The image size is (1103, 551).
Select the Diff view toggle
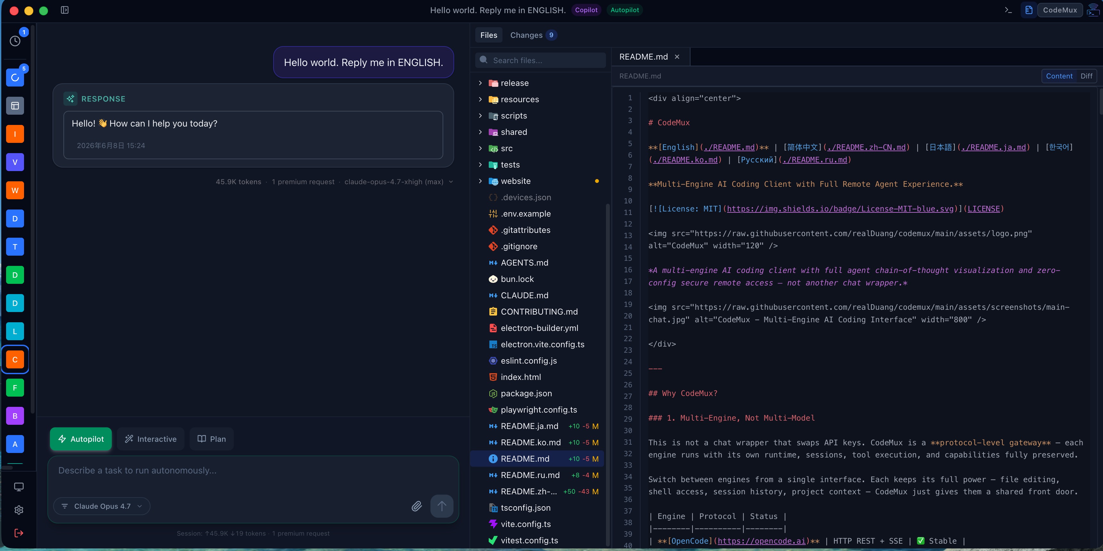click(1086, 76)
